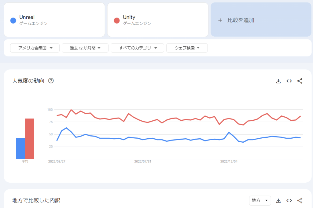Share the 人気度の動向 chart
This screenshot has height=208, width=313.
[300, 81]
